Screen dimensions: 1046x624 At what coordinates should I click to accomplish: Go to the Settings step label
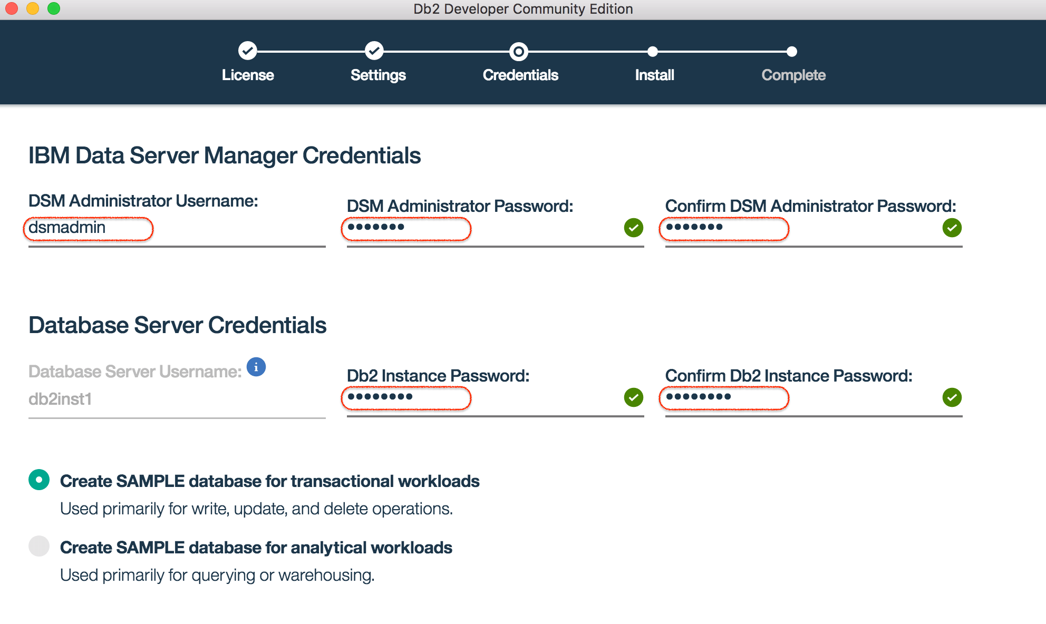(x=378, y=75)
